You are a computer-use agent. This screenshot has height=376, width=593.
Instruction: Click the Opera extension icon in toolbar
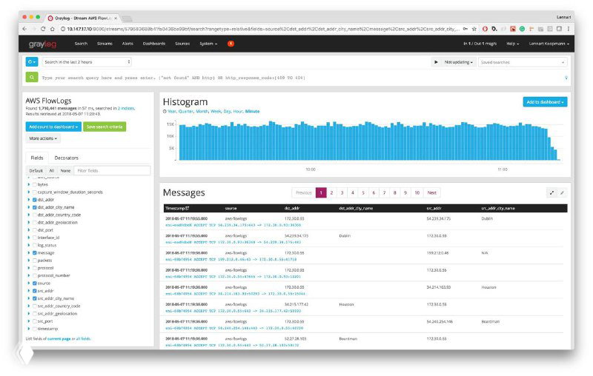(x=485, y=29)
